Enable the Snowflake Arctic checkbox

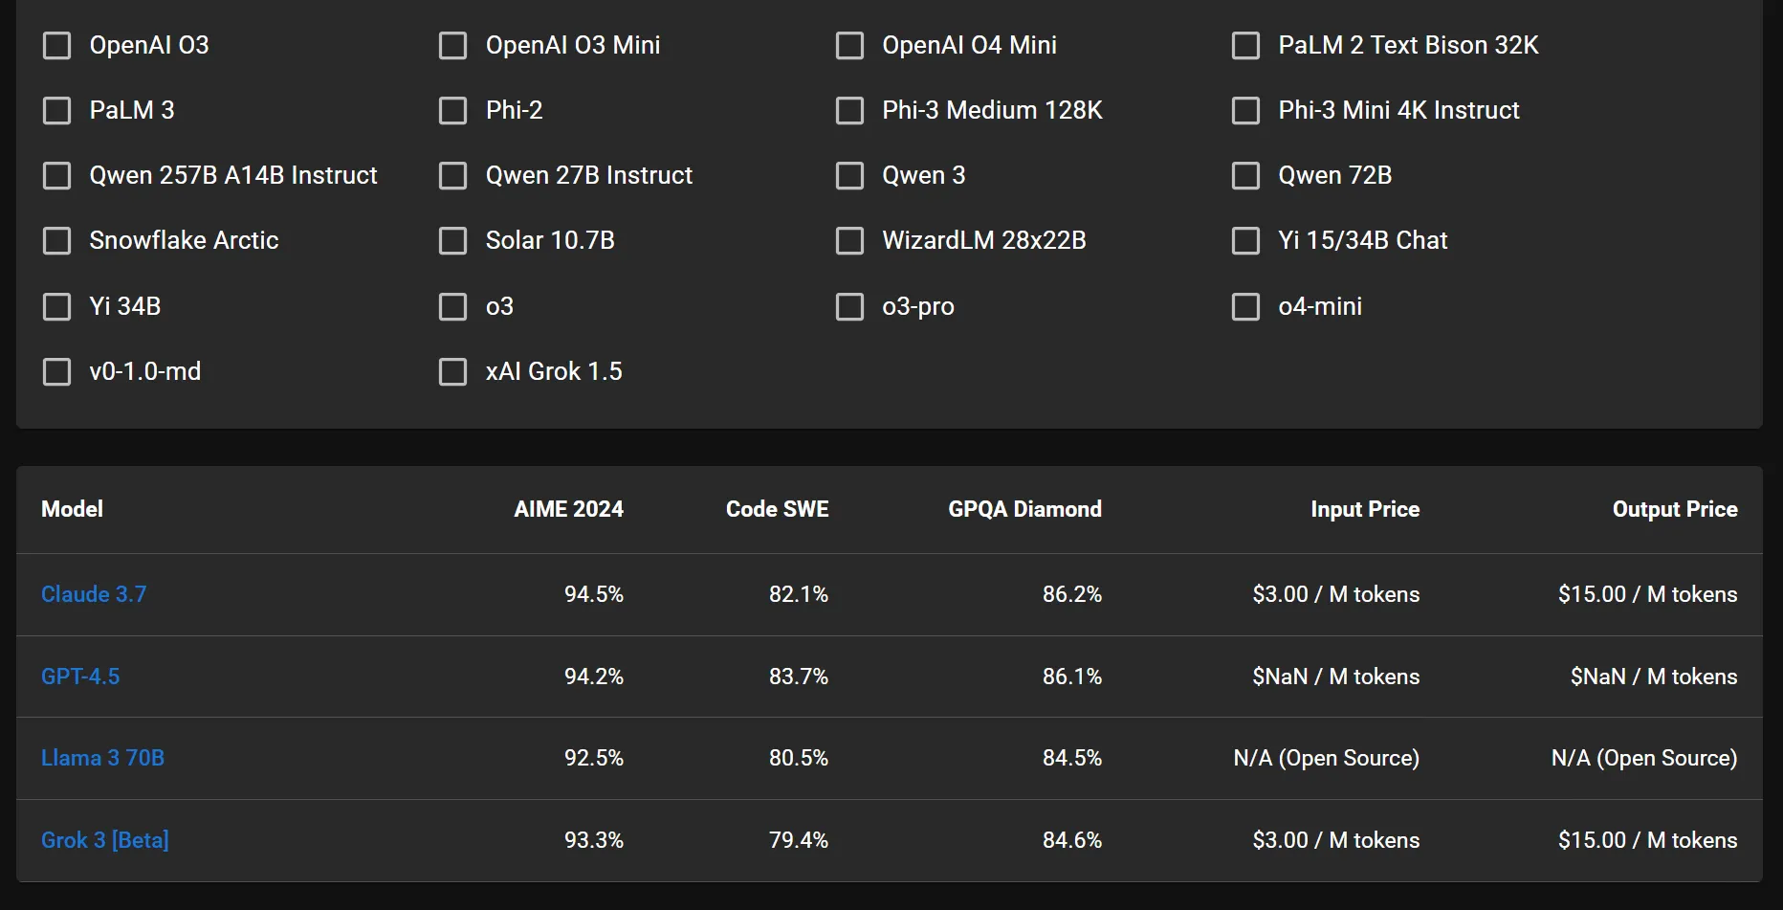[57, 241]
